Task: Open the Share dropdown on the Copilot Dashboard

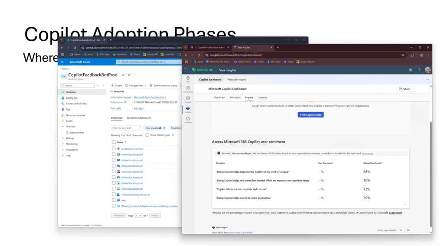Action: [406, 89]
